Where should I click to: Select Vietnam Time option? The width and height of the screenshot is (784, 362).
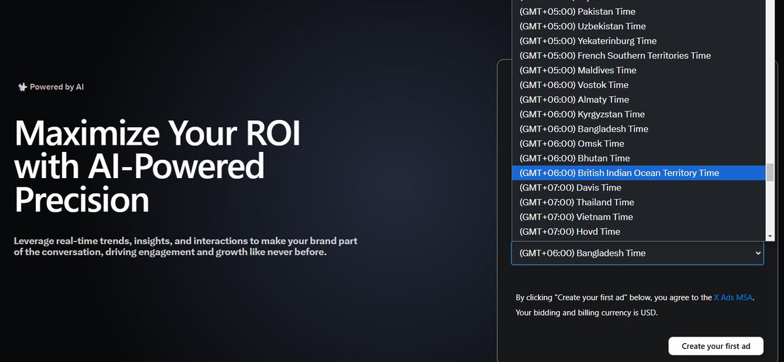pos(638,217)
